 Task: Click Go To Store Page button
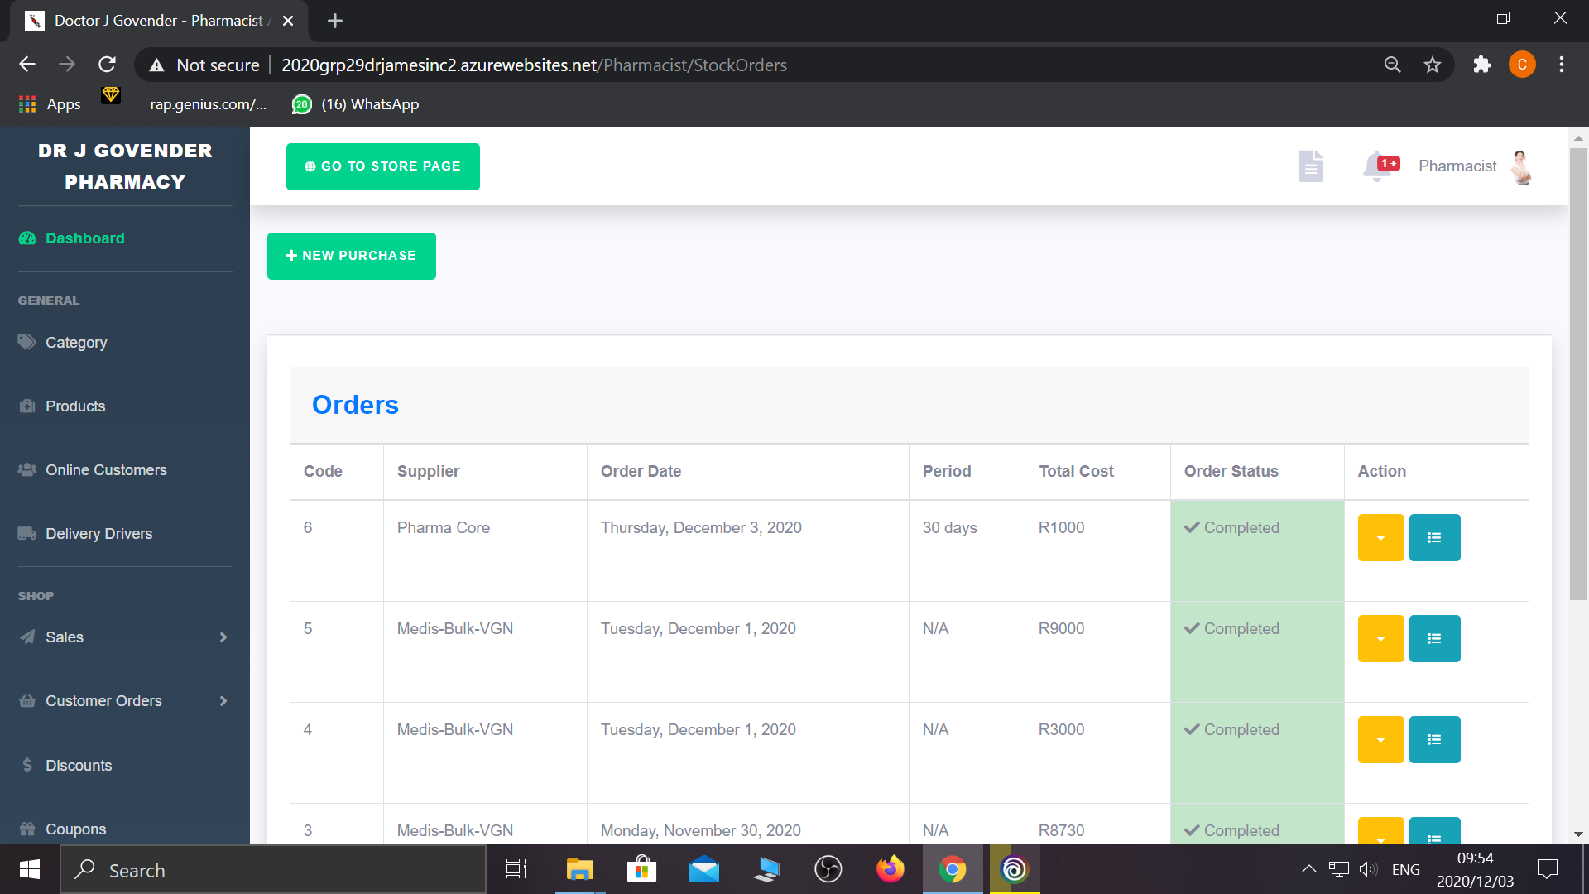[382, 166]
